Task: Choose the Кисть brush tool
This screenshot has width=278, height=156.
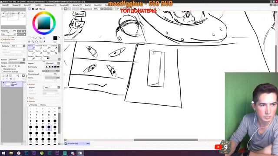Action: [x=46, y=47]
